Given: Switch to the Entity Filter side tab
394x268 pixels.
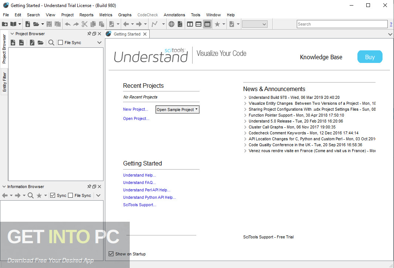Looking at the screenshot, I should tap(4, 82).
